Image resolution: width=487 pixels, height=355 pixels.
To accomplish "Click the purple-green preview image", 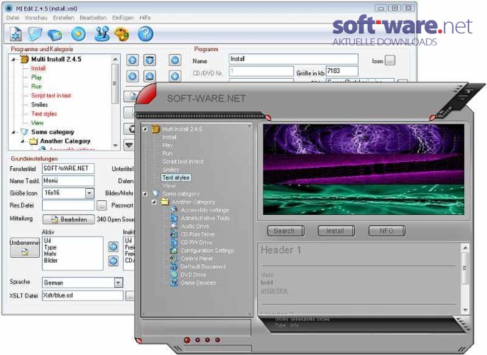I will tap(363, 169).
